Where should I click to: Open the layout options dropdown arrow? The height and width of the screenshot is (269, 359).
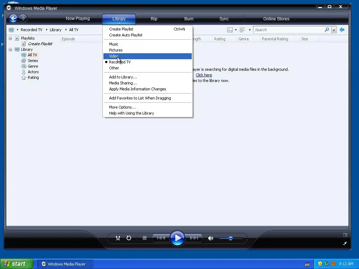(x=236, y=30)
